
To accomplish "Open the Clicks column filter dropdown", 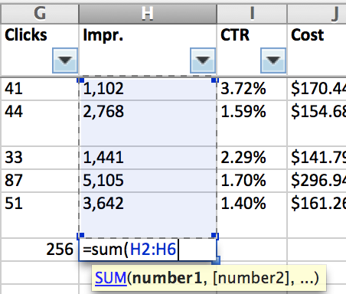I will click(x=65, y=60).
